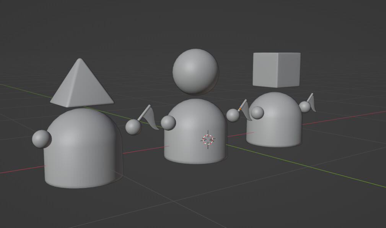This screenshot has width=386, height=228.
Task: Select the sphere-head figure's flag-holding hand sphere
Action: coord(233,115)
